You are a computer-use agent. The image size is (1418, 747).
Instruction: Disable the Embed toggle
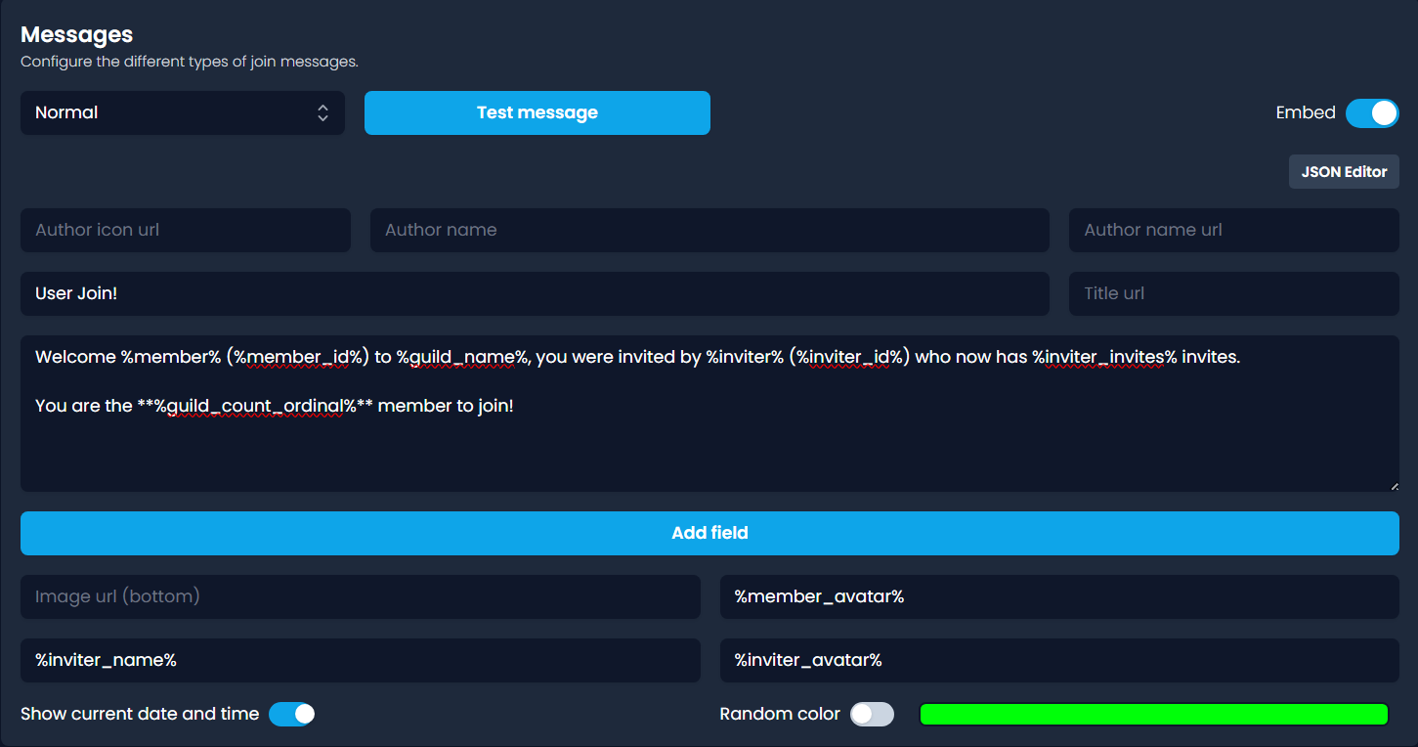1372,112
